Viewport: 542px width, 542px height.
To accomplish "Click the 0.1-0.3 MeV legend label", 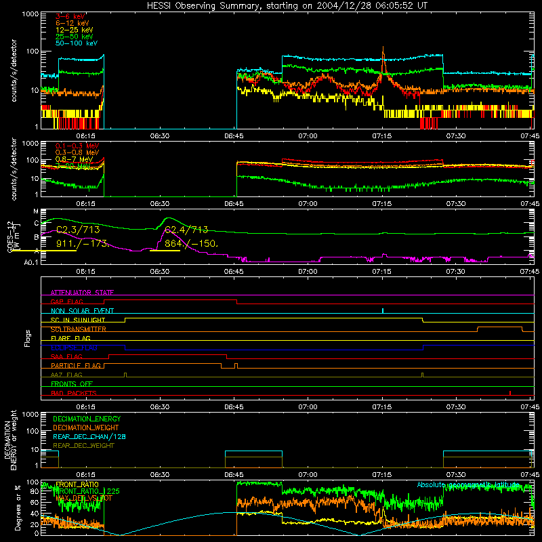I will [77, 146].
